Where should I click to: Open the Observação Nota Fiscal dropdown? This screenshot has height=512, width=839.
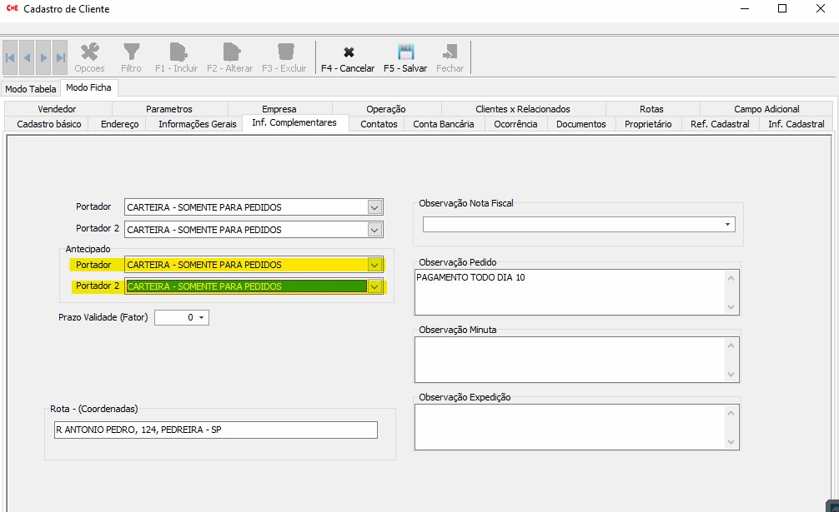pyautogui.click(x=727, y=225)
